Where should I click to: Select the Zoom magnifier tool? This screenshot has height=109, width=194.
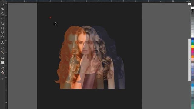click(2, 14)
